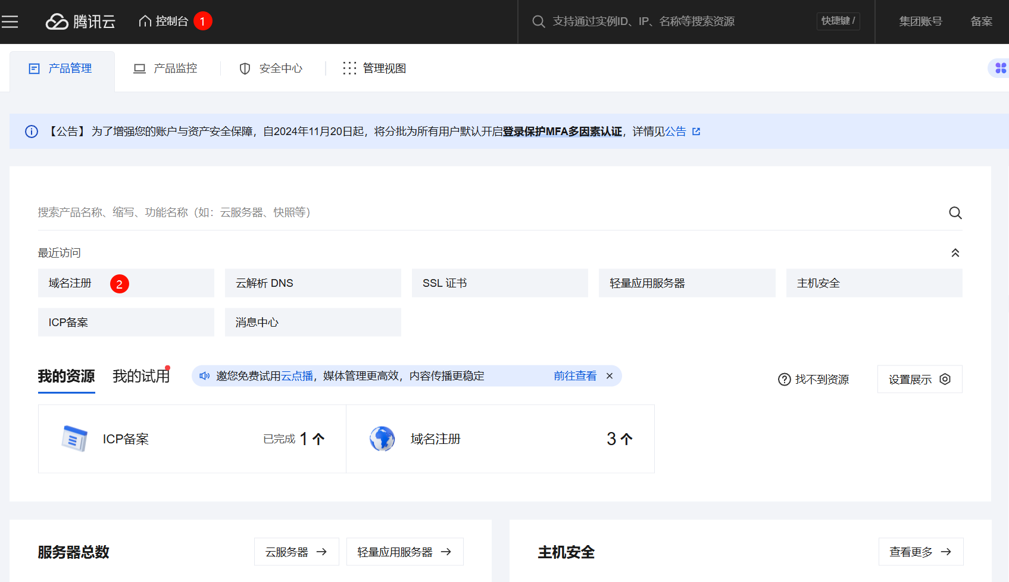Open ICP备案 from recent visits
This screenshot has width=1009, height=582.
click(126, 323)
